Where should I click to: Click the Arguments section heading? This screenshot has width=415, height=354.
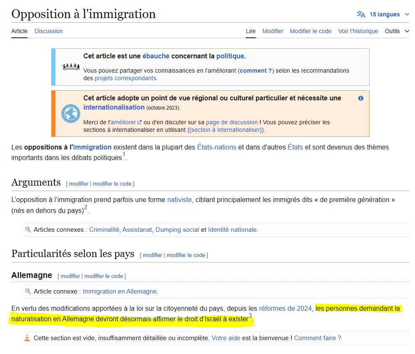36,182
